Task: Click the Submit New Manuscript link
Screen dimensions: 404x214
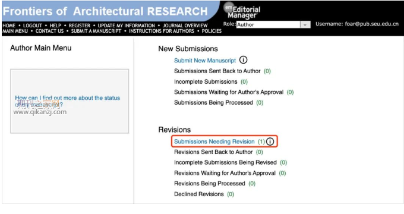Action: 205,60
